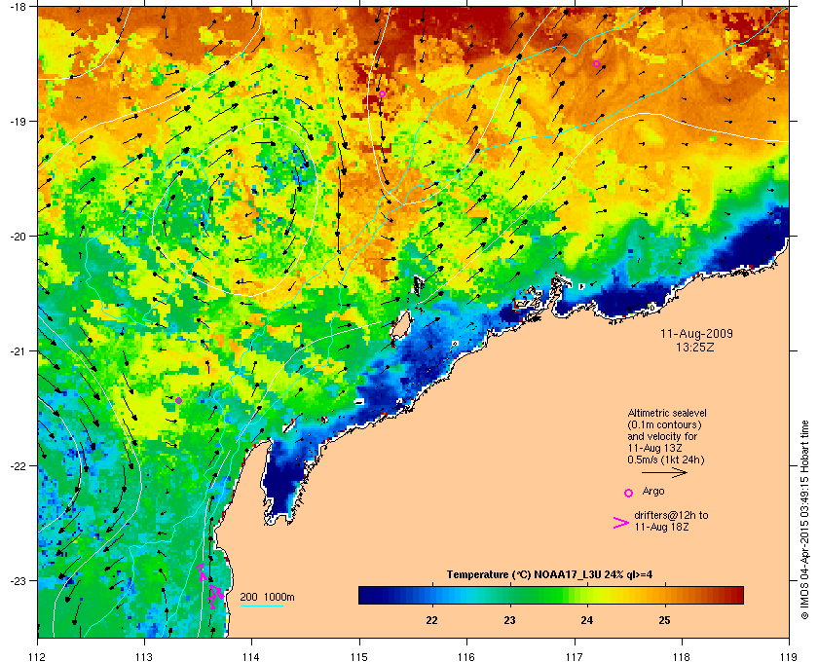Click the magenta drifter tracks near 23S
Image resolution: width=818 pixels, height=662 pixels.
click(x=211, y=586)
